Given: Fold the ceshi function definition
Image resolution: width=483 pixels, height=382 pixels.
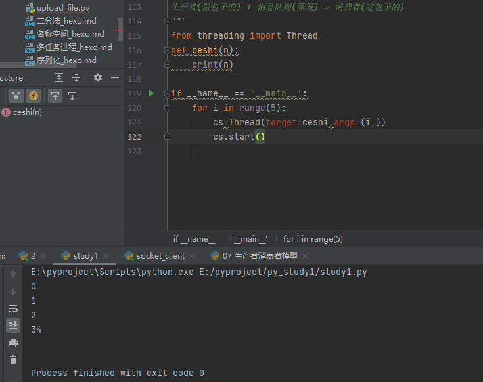Looking at the screenshot, I should click(x=168, y=50).
